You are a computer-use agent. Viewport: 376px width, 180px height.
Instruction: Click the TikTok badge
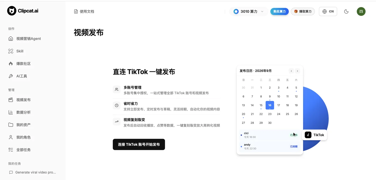click(x=314, y=135)
